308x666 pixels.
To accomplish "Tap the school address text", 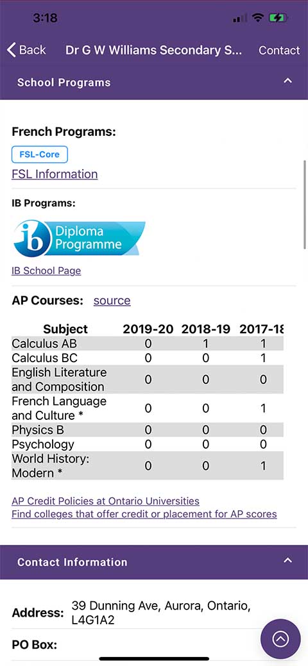I will pos(161,613).
